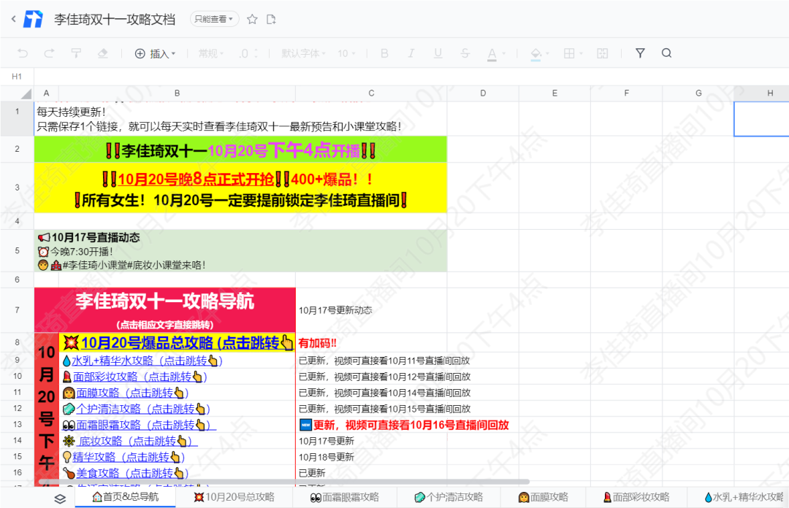Image resolution: width=789 pixels, height=508 pixels.
Task: Switch to 面霜眼霜攻略 sheet tab
Action: coord(345,497)
